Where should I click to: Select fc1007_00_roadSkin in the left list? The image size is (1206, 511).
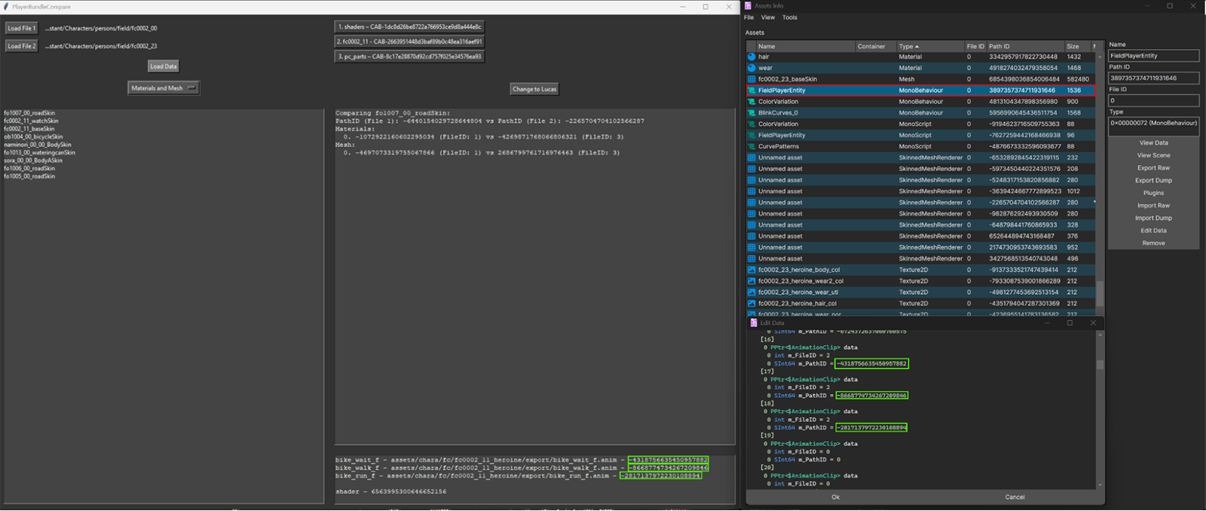pyautogui.click(x=29, y=113)
